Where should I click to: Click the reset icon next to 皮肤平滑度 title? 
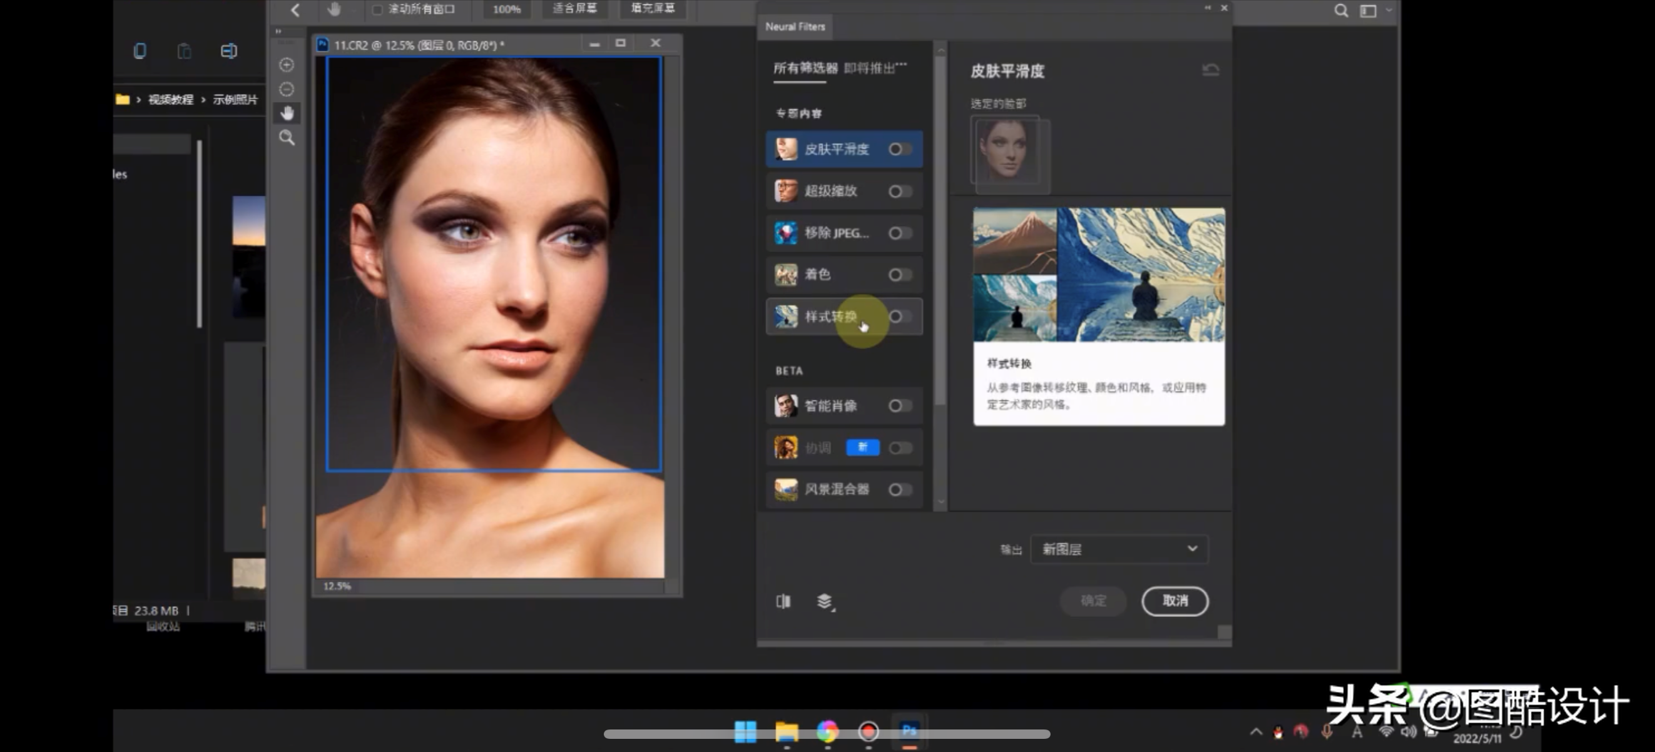pyautogui.click(x=1209, y=70)
